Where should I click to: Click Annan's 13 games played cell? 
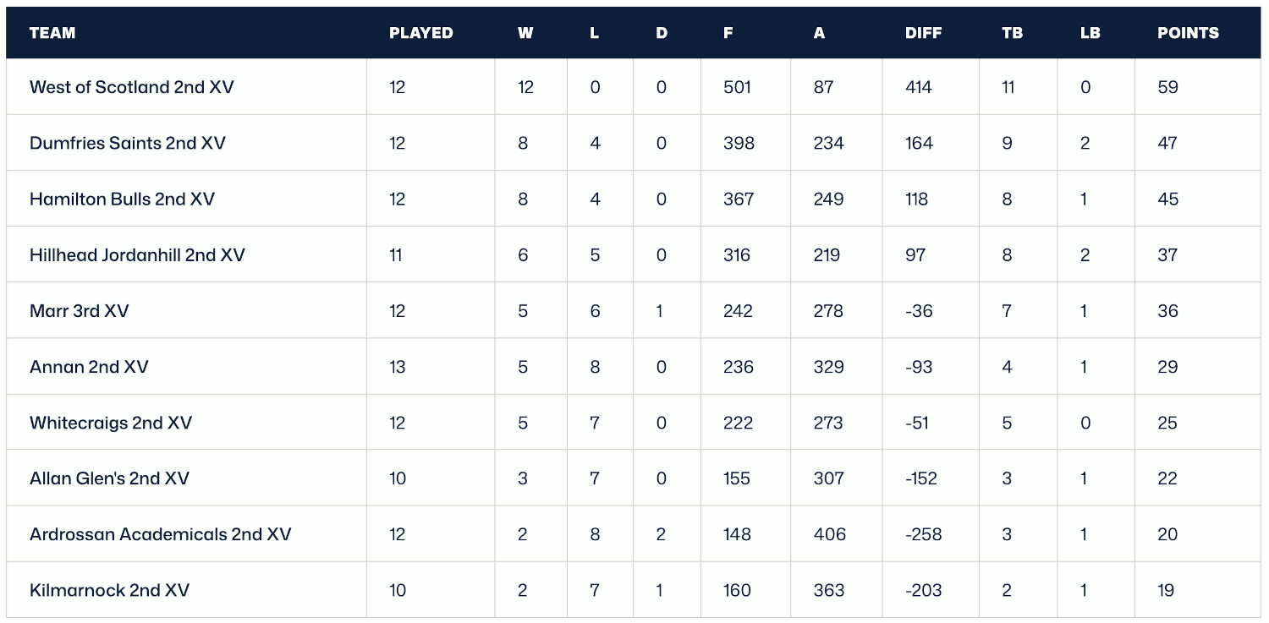pos(398,367)
